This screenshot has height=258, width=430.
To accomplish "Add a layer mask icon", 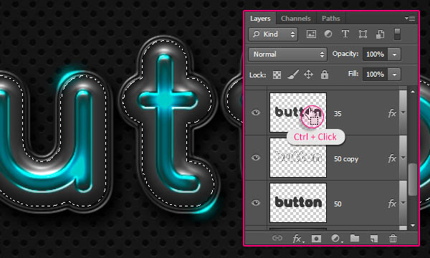I will click(x=316, y=239).
